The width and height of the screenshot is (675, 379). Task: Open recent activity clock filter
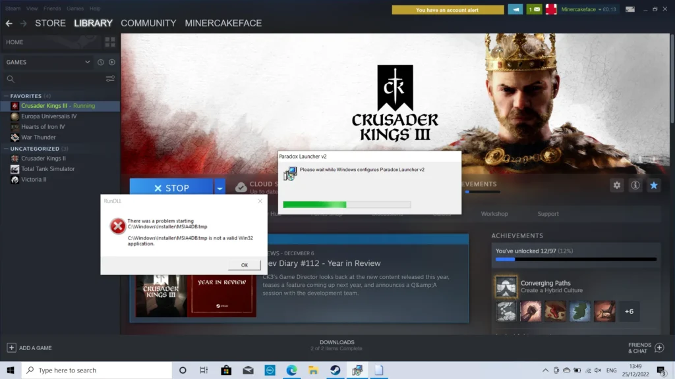[101, 63]
